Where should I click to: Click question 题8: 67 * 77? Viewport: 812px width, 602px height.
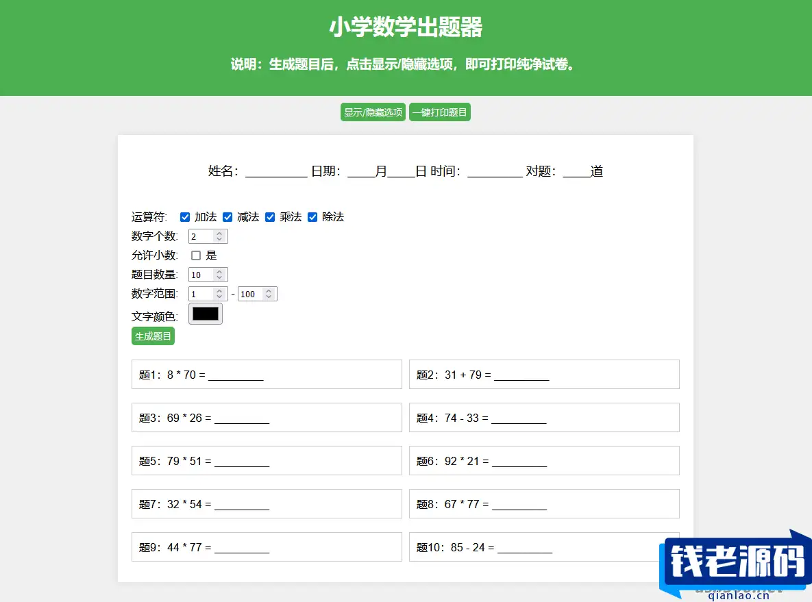(x=544, y=503)
